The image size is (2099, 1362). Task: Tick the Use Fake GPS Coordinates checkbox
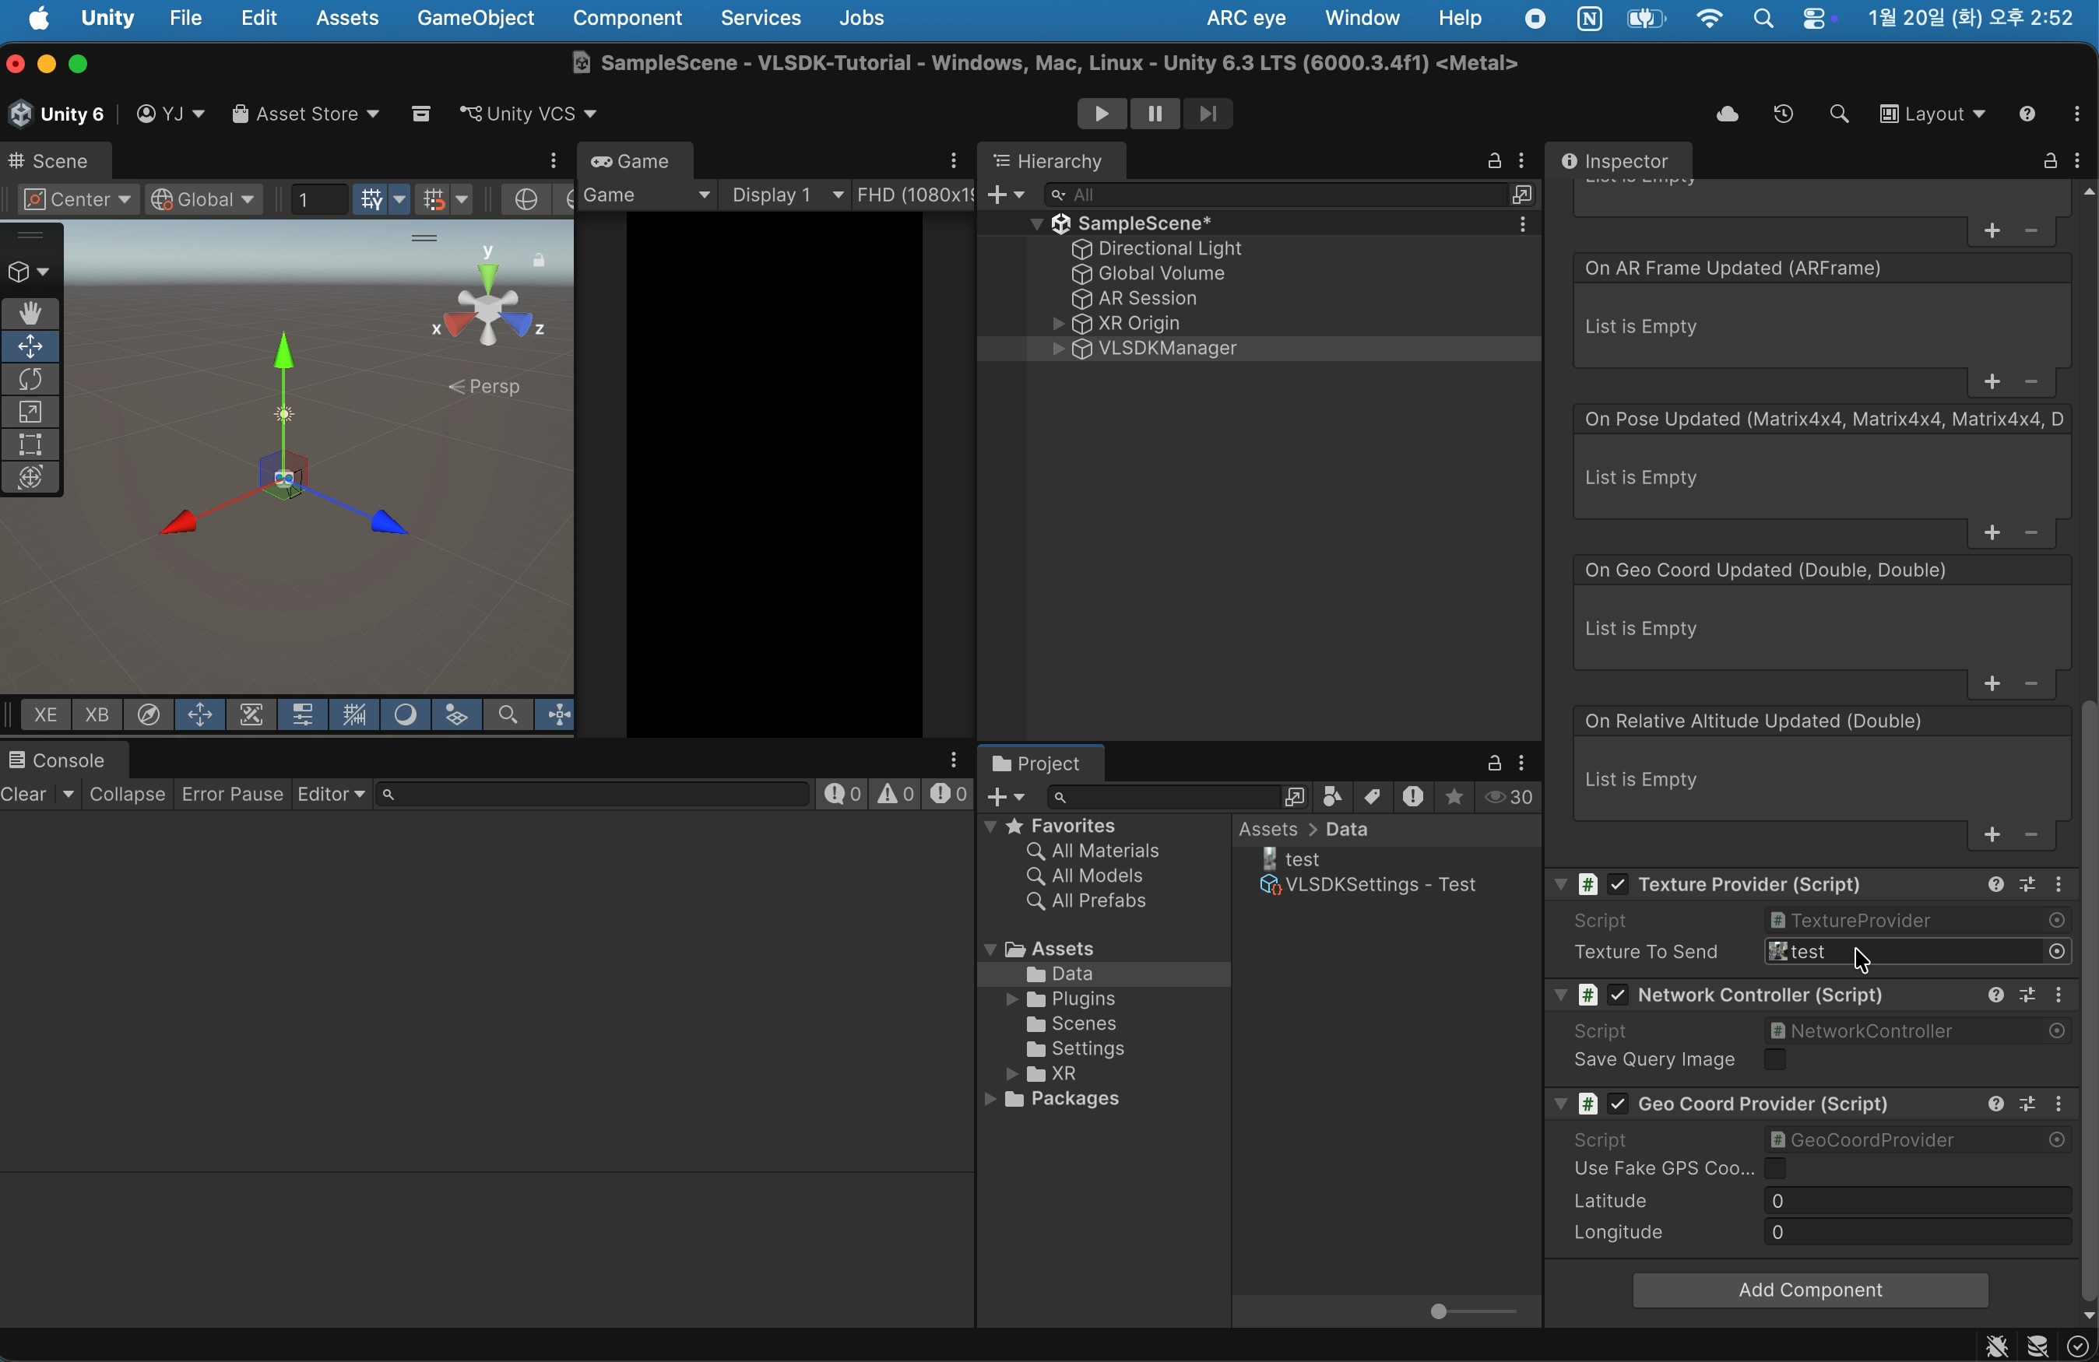(1774, 1169)
